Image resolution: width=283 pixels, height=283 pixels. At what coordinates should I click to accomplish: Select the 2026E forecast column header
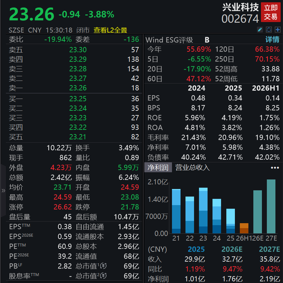(232, 249)
